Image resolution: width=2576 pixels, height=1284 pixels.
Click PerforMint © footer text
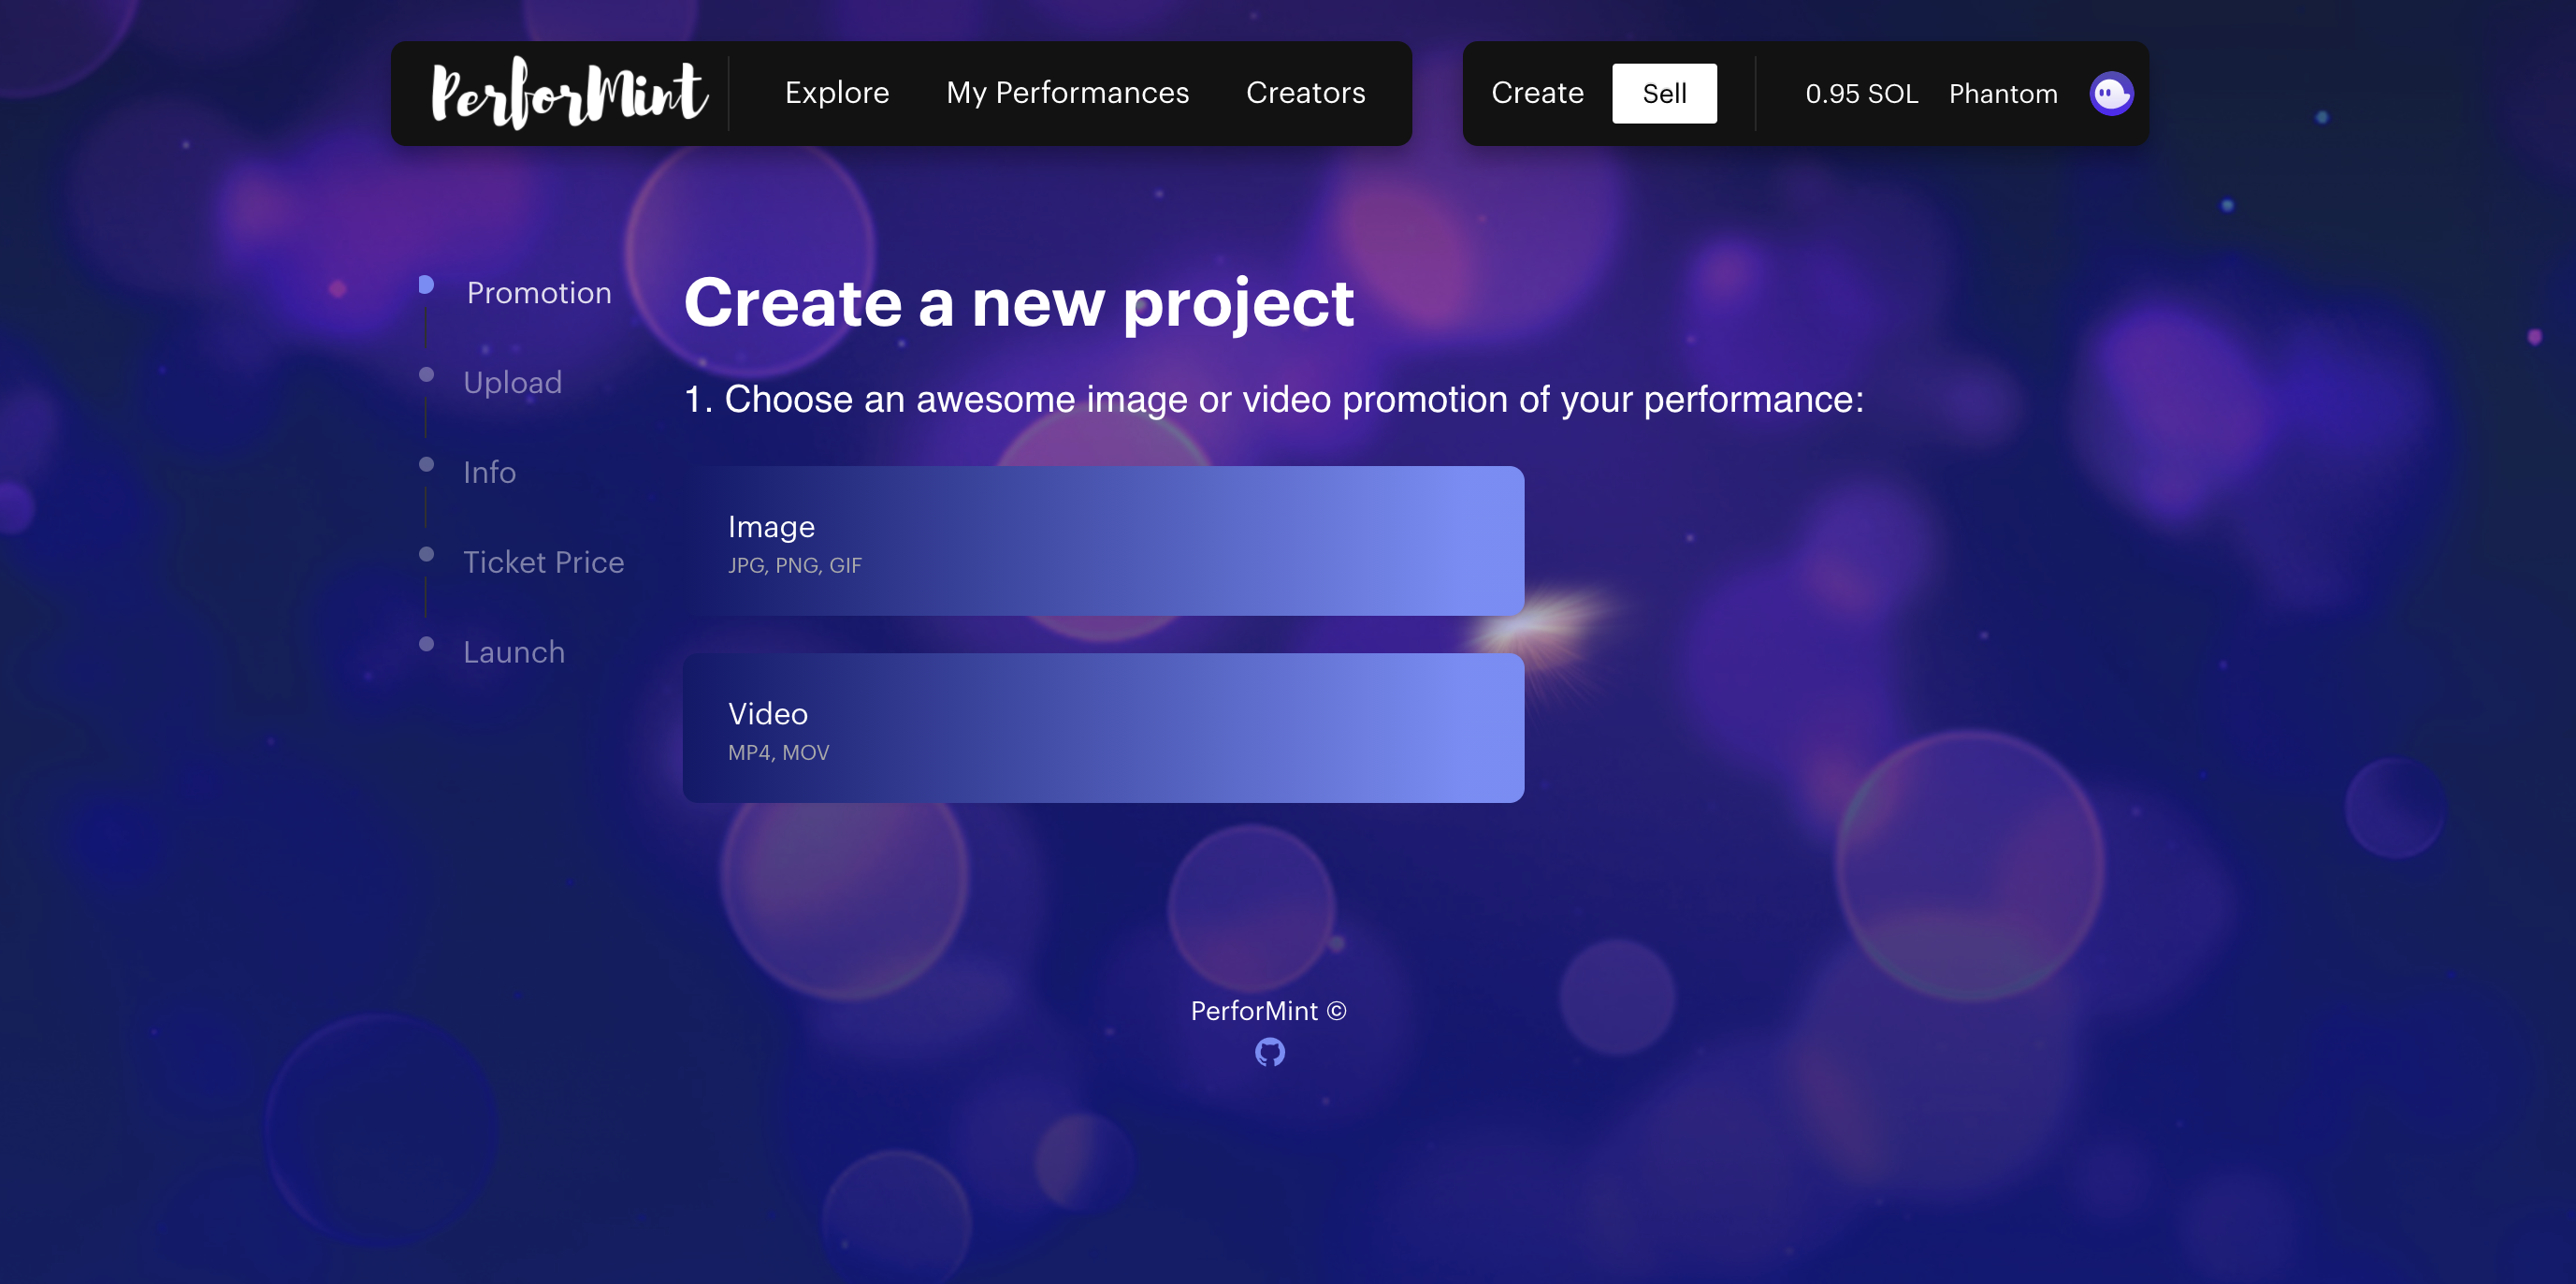click(x=1268, y=1011)
